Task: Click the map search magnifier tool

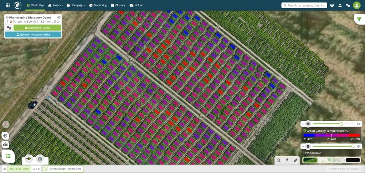Action: pyautogui.click(x=279, y=160)
